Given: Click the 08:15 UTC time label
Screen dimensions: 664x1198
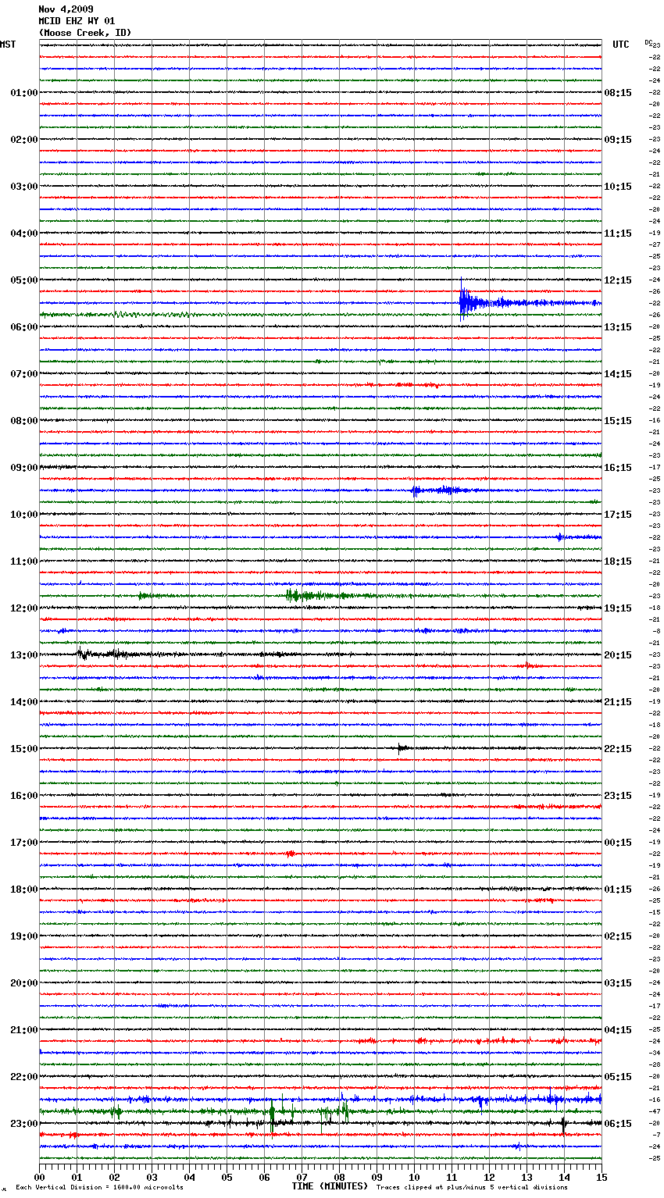Looking at the screenshot, I should pos(618,93).
